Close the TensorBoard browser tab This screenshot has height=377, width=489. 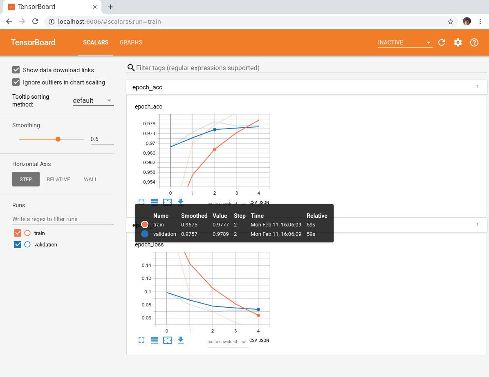pyautogui.click(x=95, y=7)
